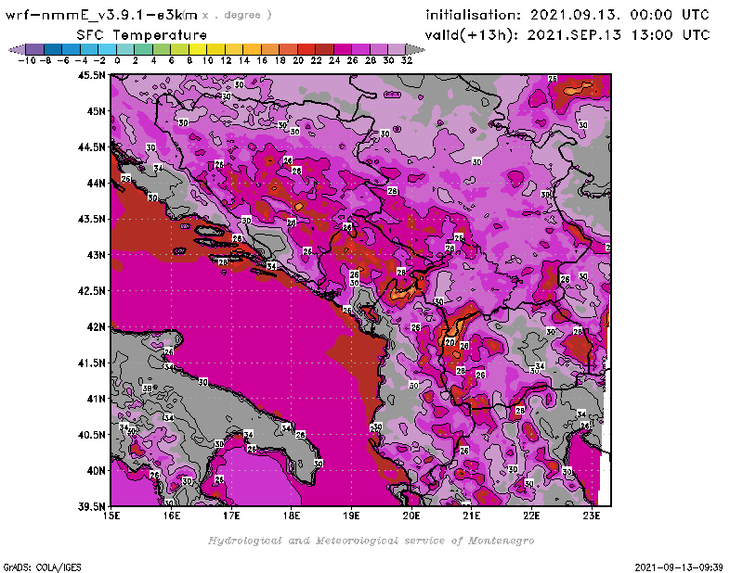Click the '43N' latitude axis label

[x=97, y=255]
